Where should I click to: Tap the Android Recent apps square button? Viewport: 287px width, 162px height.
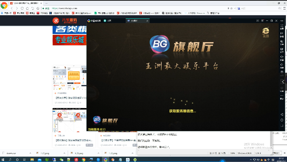point(282,126)
